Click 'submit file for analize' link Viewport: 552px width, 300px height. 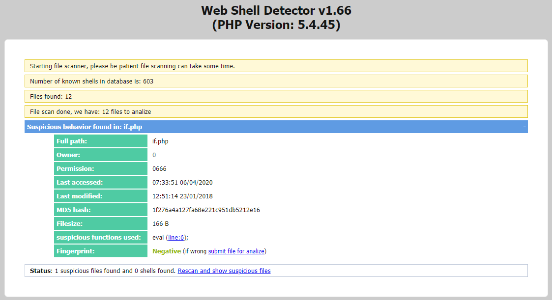236,251
